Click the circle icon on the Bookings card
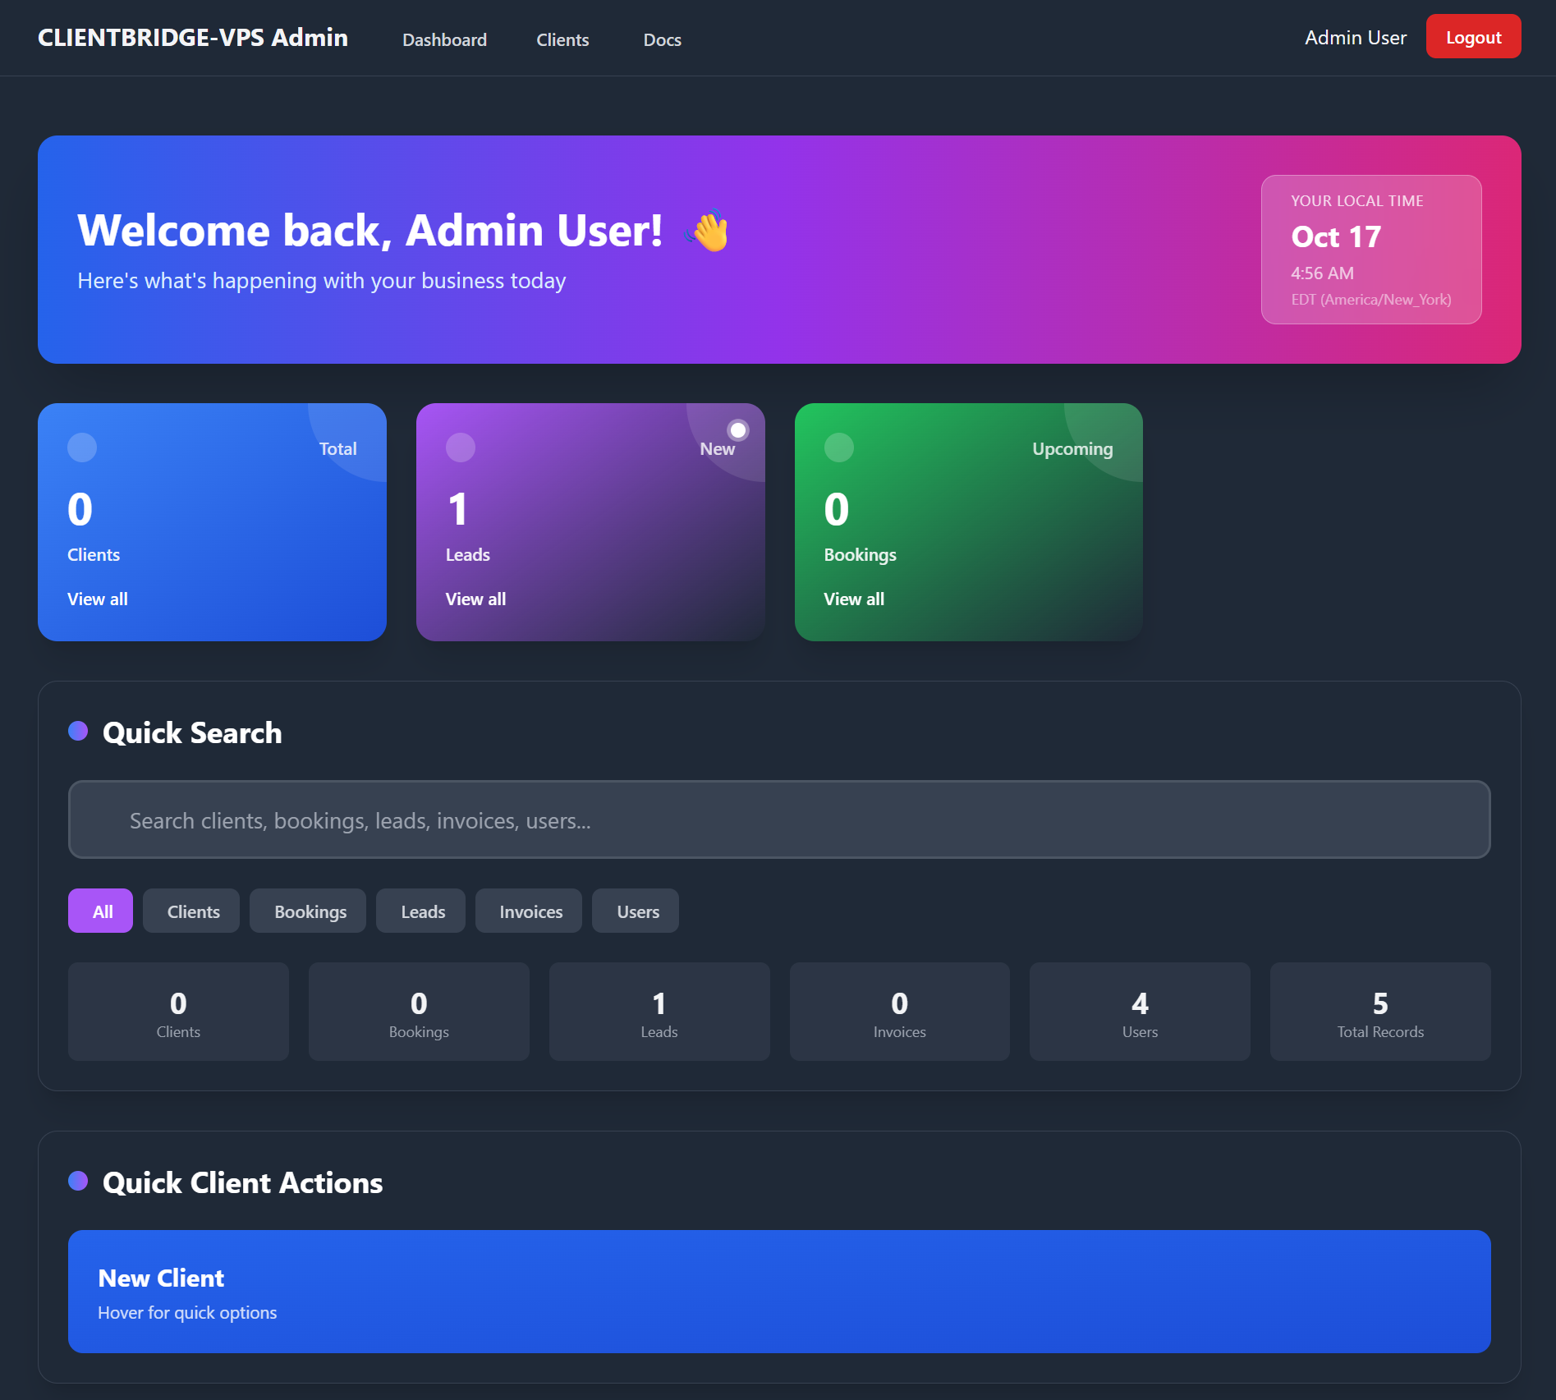This screenshot has width=1556, height=1400. pyautogui.click(x=838, y=448)
